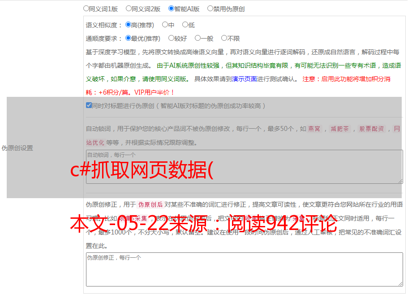The height and width of the screenshot is (295, 408).
Task: Grab the 伪原创修正 textarea resize handle
Action: coord(400,283)
